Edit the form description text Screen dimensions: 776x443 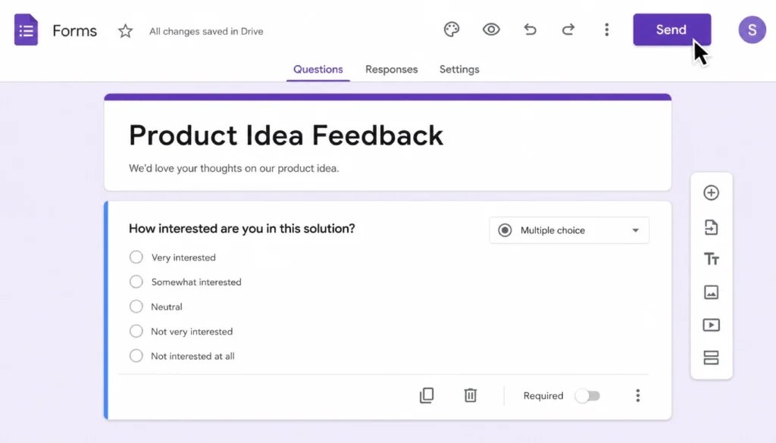click(233, 168)
